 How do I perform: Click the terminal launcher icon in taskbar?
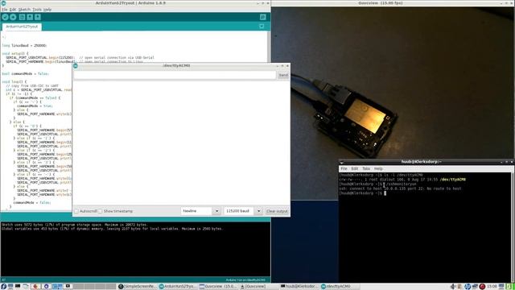pyautogui.click(x=18, y=287)
